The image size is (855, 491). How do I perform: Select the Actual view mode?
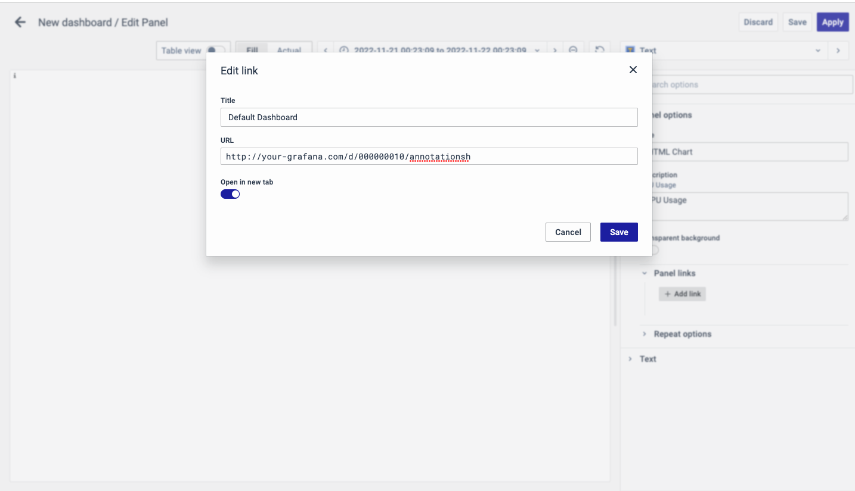[x=289, y=51]
